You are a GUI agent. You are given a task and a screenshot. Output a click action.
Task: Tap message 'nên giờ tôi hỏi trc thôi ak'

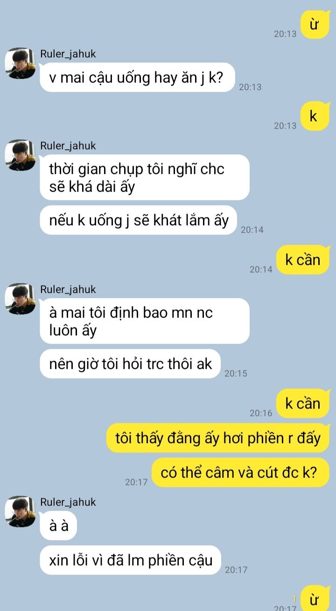click(x=130, y=364)
